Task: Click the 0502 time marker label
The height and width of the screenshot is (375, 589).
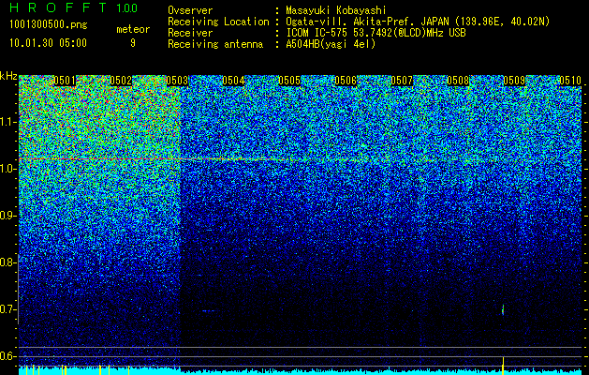Action: 121,81
